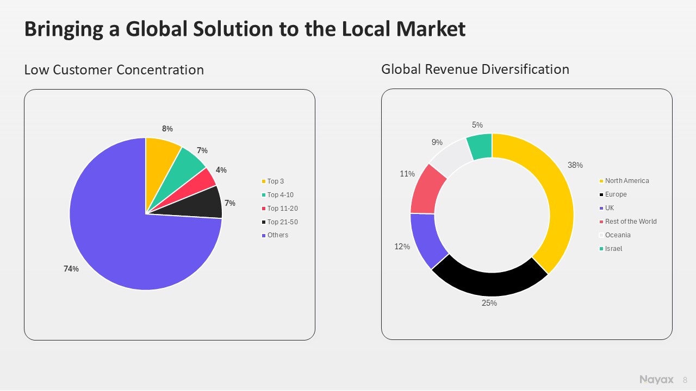The height and width of the screenshot is (391, 696).
Task: Select the 'North America' legend label
Action: [627, 181]
